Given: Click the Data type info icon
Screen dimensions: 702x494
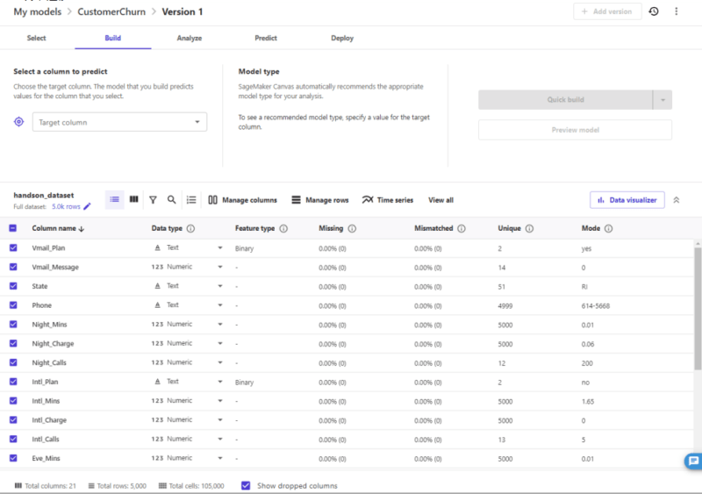Looking at the screenshot, I should [190, 228].
